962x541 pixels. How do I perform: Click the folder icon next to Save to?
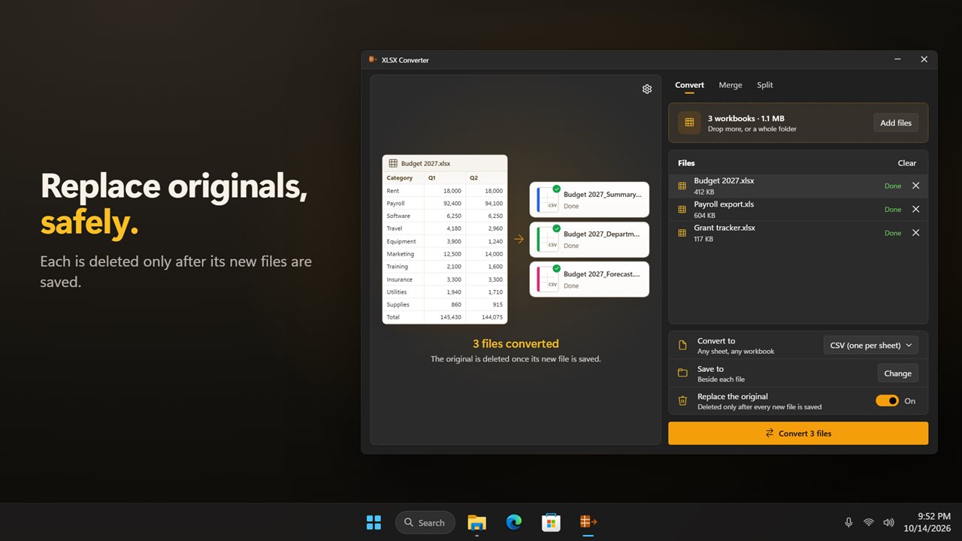(682, 373)
